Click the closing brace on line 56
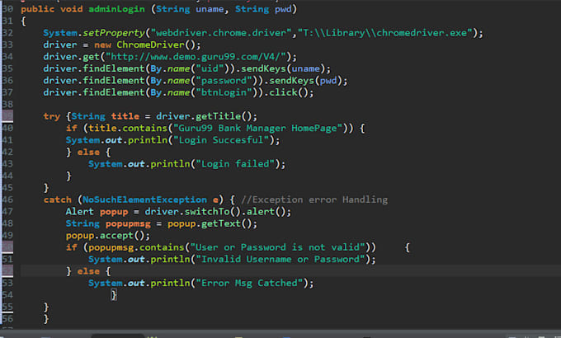The width and height of the screenshot is (561, 338). [x=46, y=319]
